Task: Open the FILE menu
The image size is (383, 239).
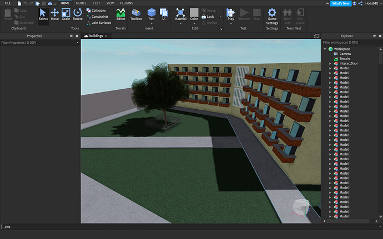Action: pos(8,3)
